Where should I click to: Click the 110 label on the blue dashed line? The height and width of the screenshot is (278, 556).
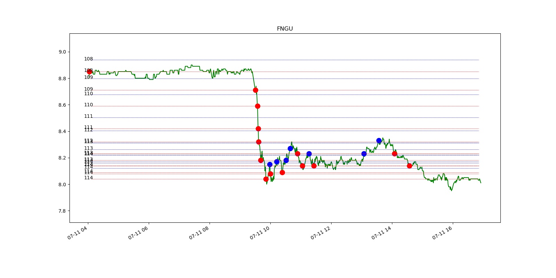tap(89, 94)
